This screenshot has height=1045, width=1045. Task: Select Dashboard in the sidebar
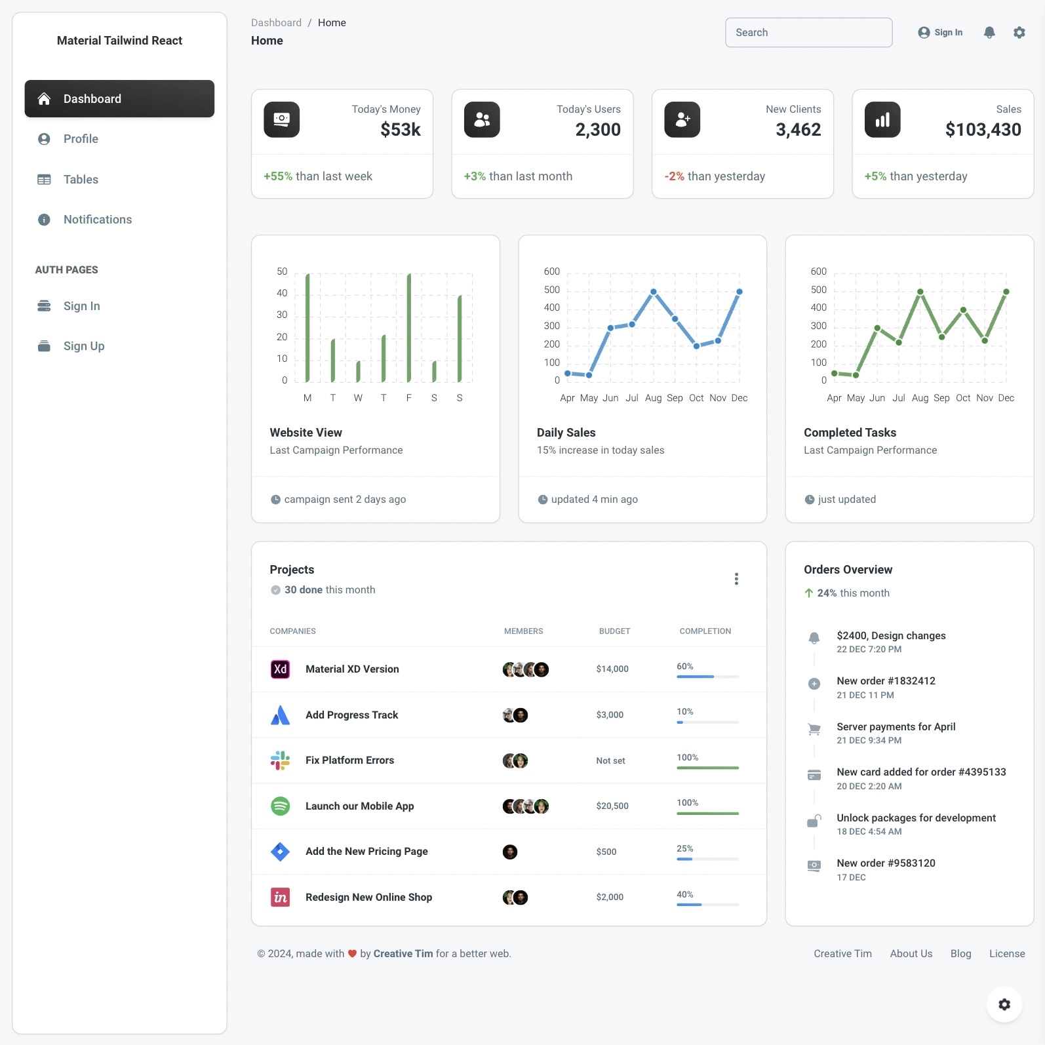(x=119, y=99)
